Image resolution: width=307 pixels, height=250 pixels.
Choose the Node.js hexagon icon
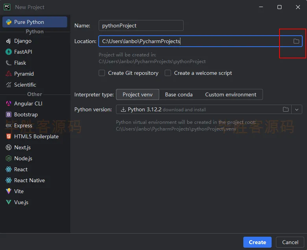8,158
